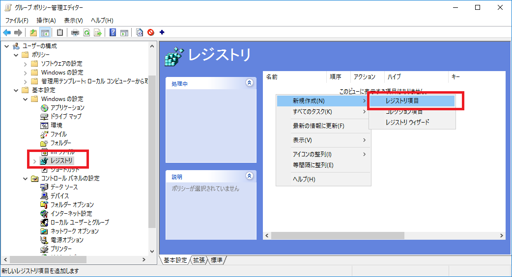Image resolution: width=512 pixels, height=277 pixels.
Task: Click the Print icon in toolbar
Action: (75, 33)
